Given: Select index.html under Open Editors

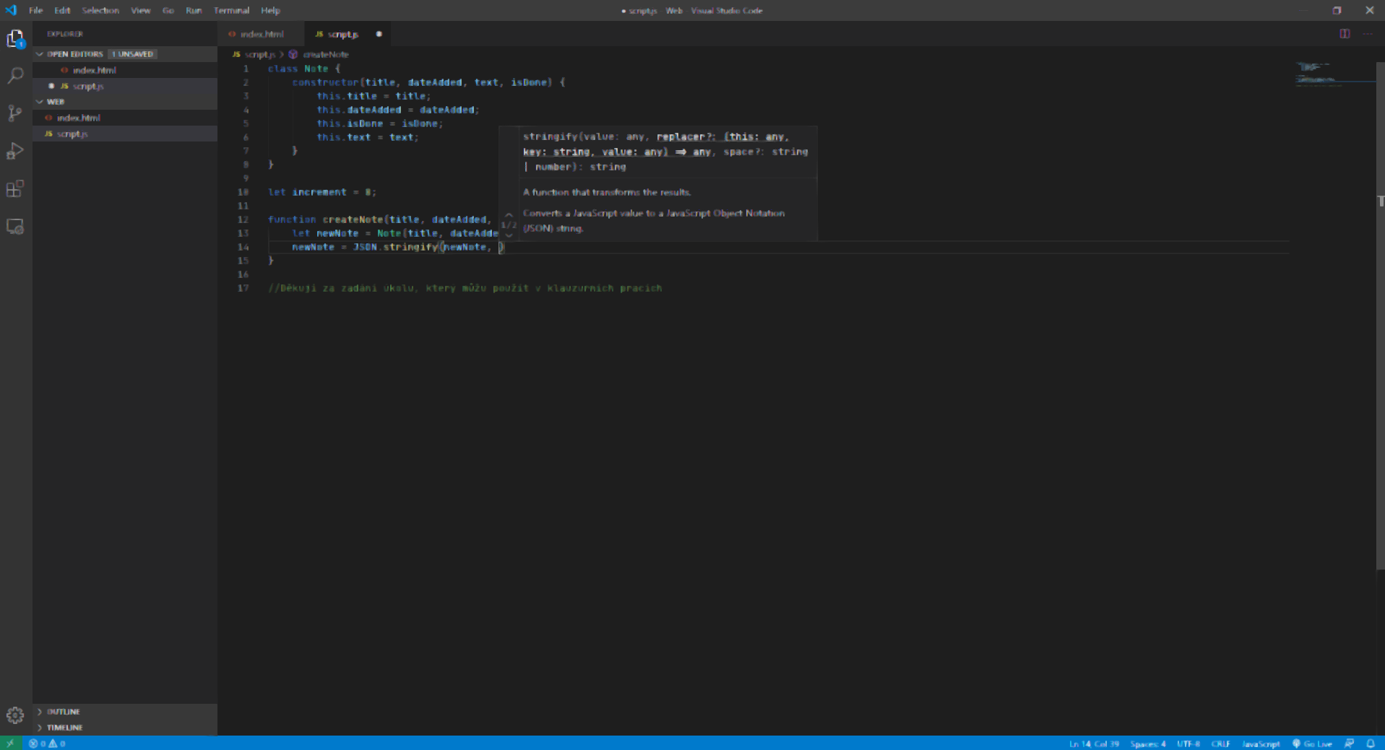Looking at the screenshot, I should point(125,70).
